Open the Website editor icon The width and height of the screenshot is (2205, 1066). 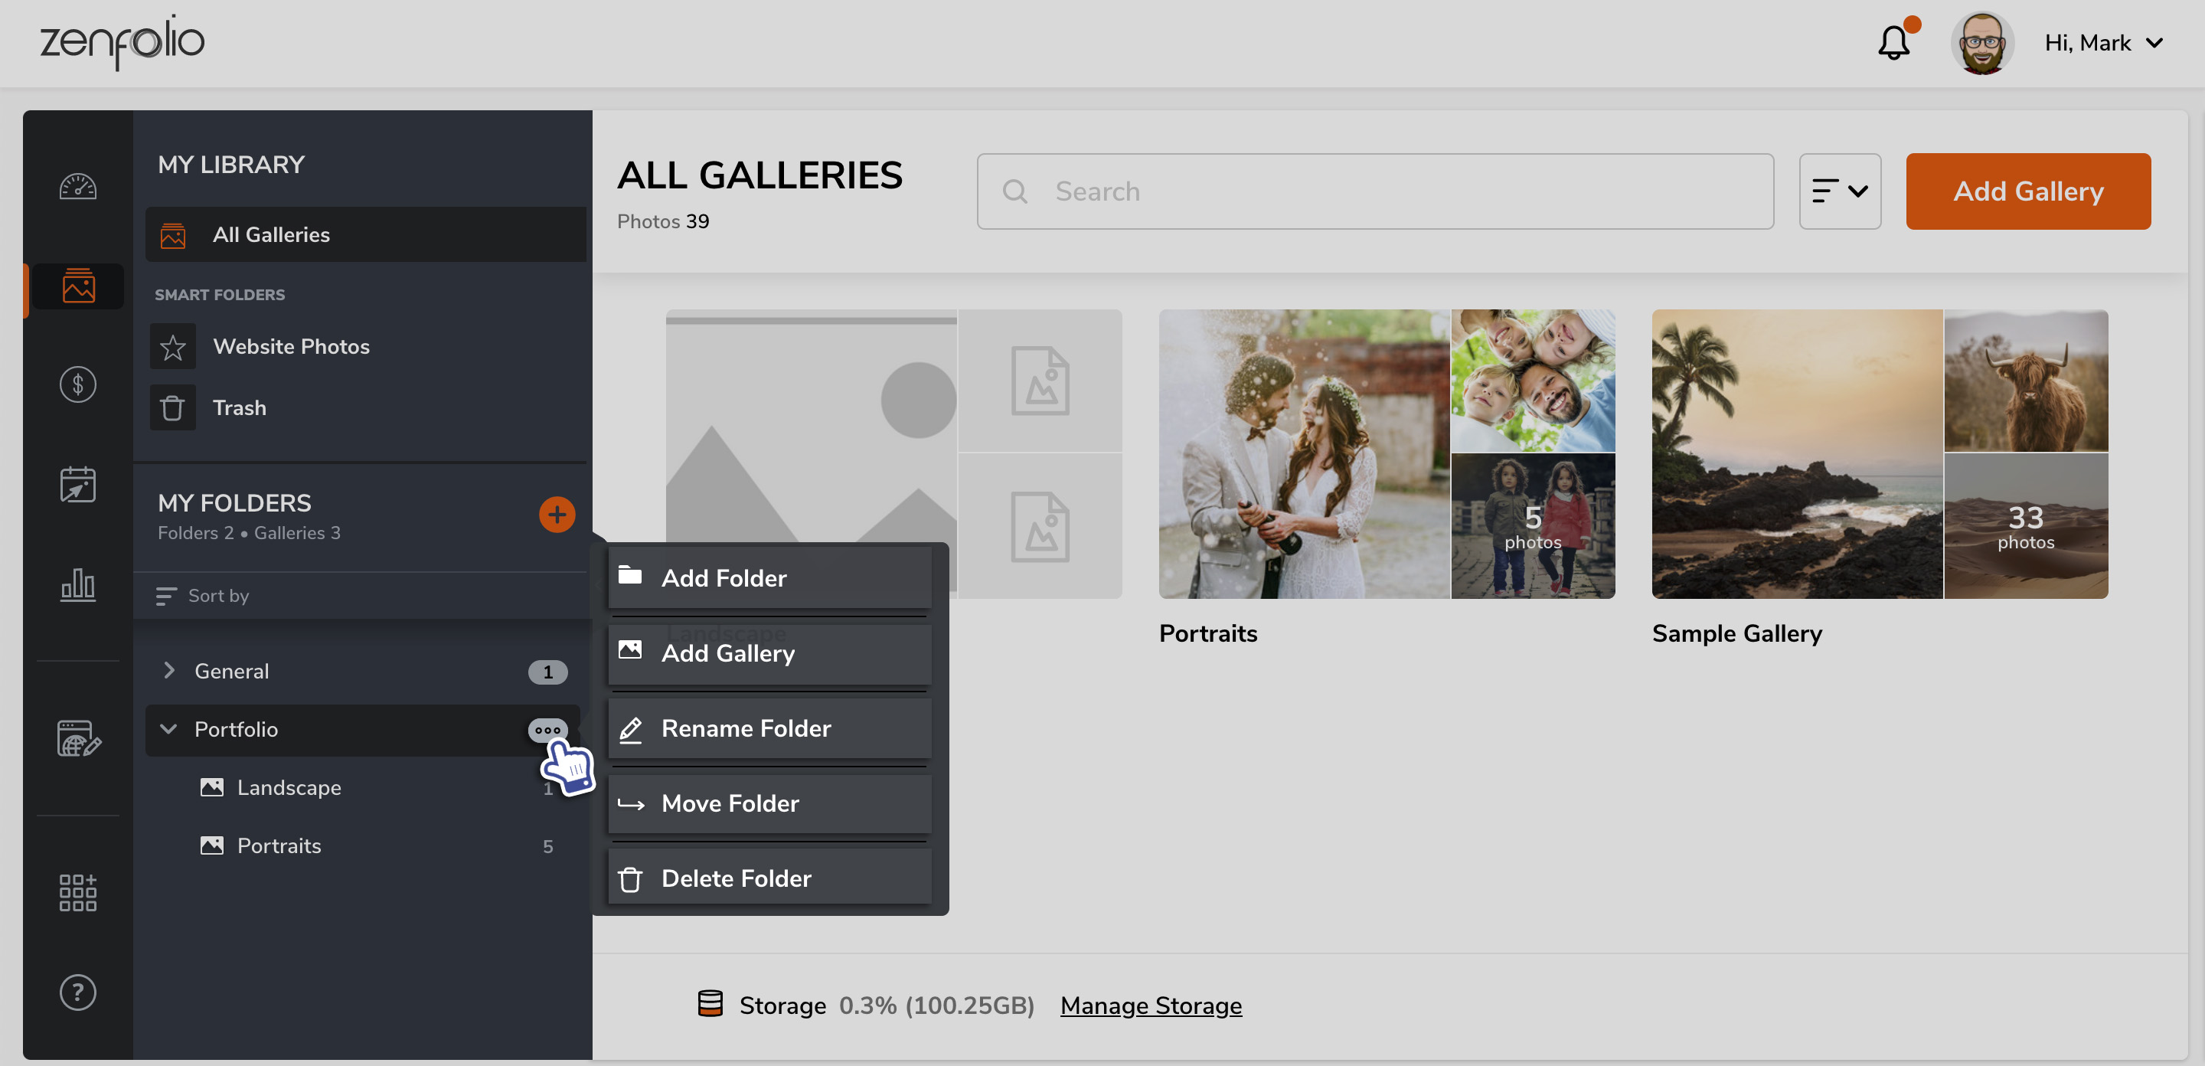tap(78, 740)
